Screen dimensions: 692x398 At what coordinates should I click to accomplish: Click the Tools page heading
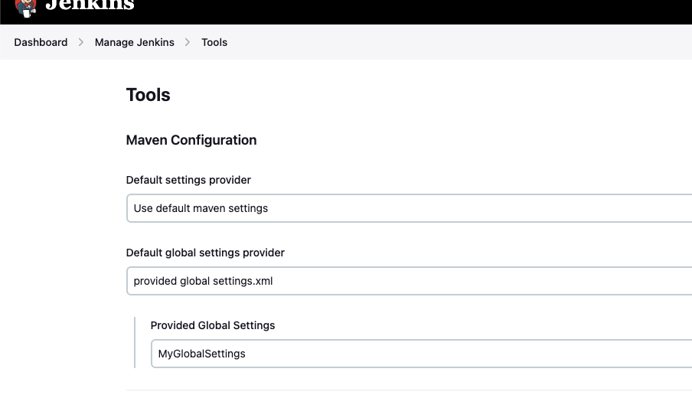tap(148, 95)
